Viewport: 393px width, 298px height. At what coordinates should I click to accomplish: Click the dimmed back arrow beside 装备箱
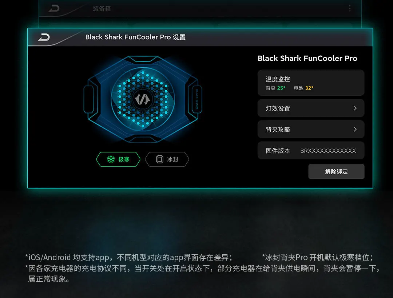pyautogui.click(x=54, y=8)
